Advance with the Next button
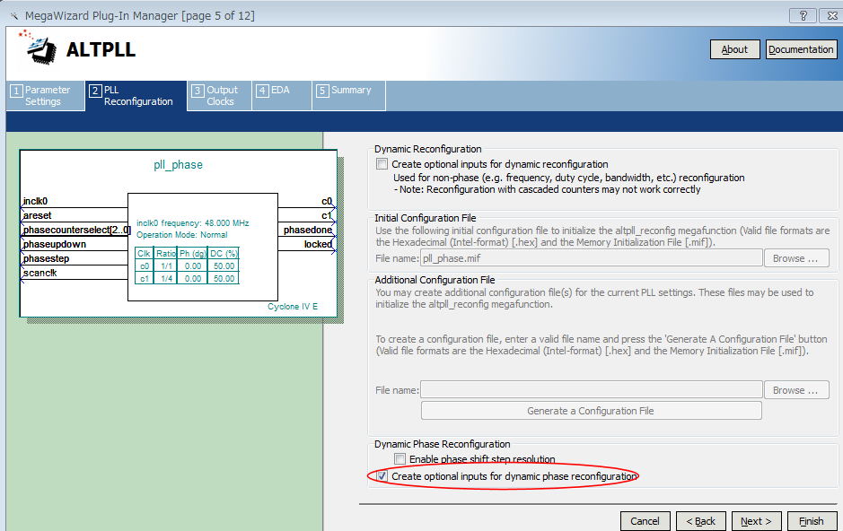This screenshot has width=843, height=531. point(756,521)
